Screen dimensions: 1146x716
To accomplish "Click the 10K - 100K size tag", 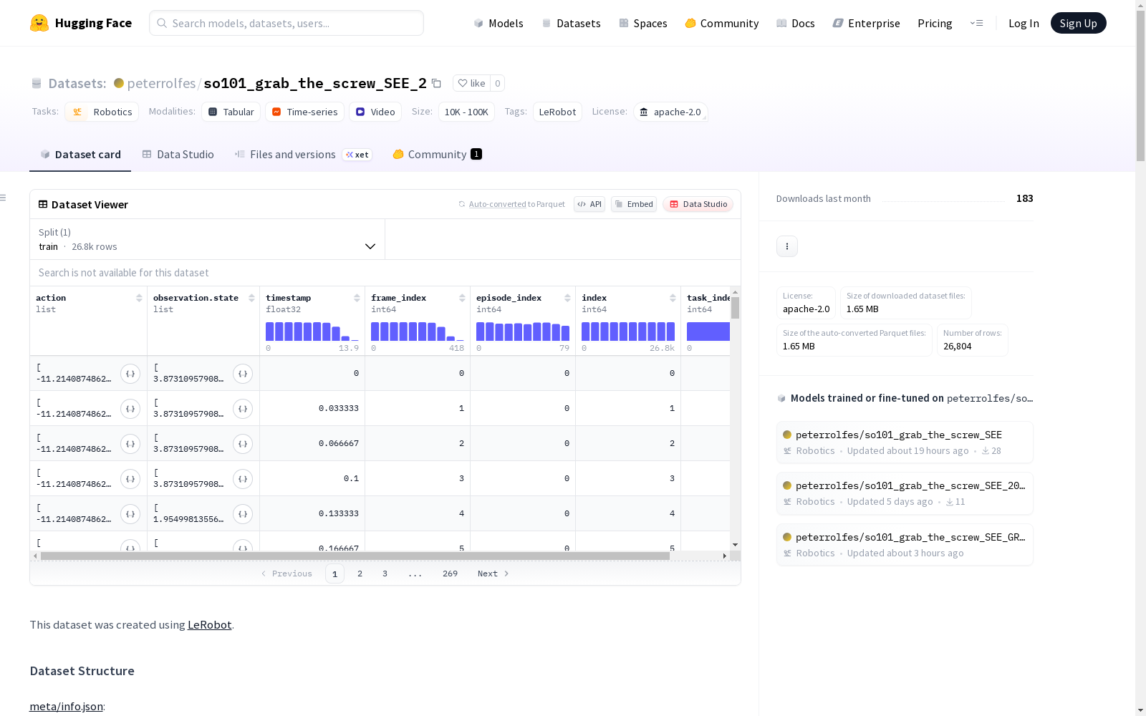I will pos(466,112).
